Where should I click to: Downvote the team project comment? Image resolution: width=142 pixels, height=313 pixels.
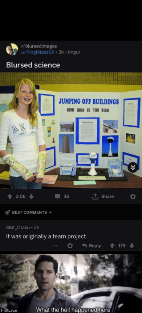click(132, 246)
